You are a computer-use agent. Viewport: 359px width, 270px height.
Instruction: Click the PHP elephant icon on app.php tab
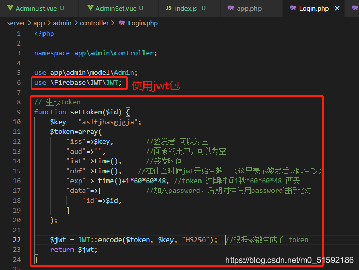pyautogui.click(x=231, y=8)
